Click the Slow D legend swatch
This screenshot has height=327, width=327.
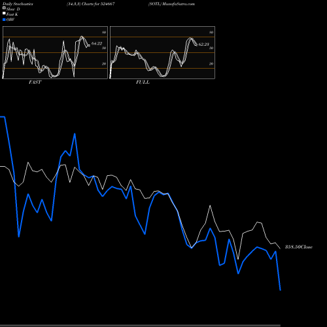pos(4,8)
